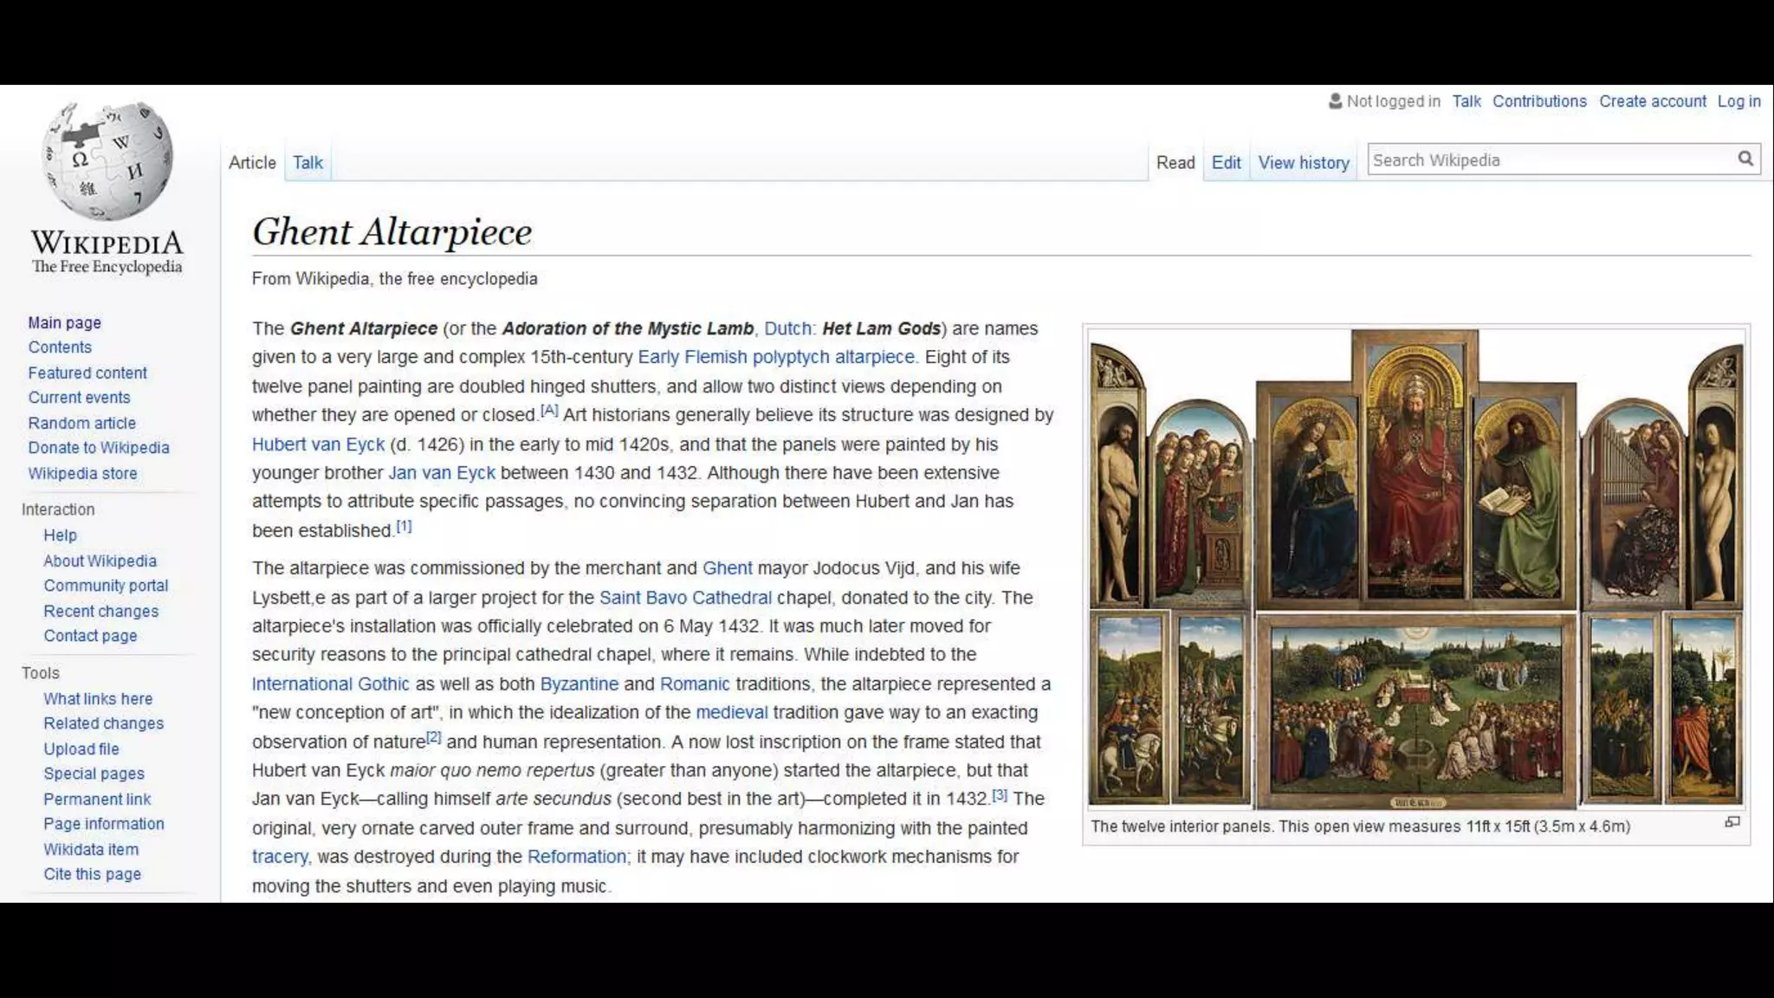This screenshot has width=1774, height=998.
Task: Open the View history tab
Action: coord(1303,163)
